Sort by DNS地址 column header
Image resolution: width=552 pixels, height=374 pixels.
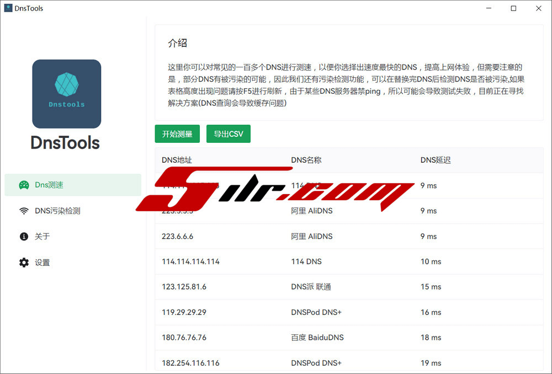pyautogui.click(x=177, y=160)
